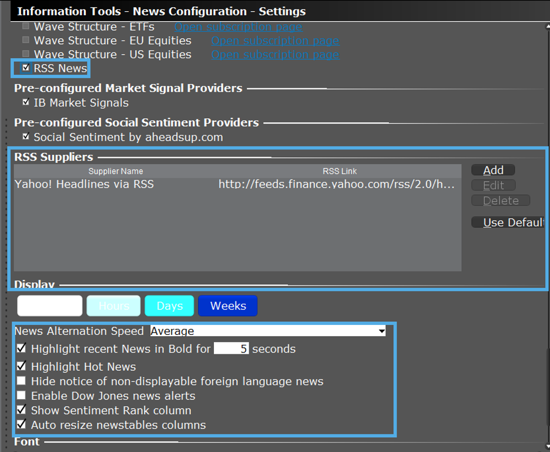Disable Social Sentiment by aheadsup.com
Image resolution: width=550 pixels, height=452 pixels.
(x=26, y=137)
